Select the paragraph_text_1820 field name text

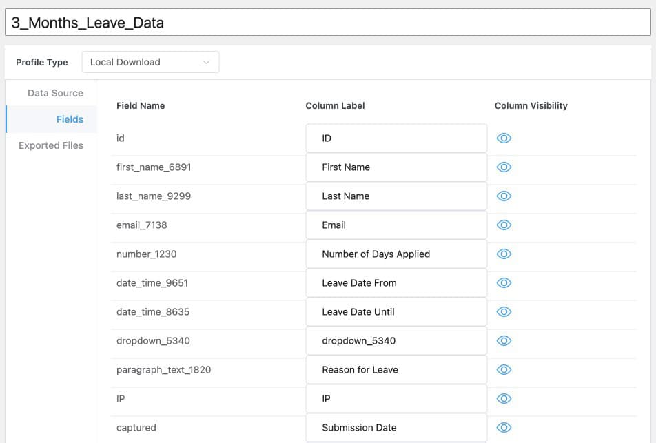[x=163, y=369]
